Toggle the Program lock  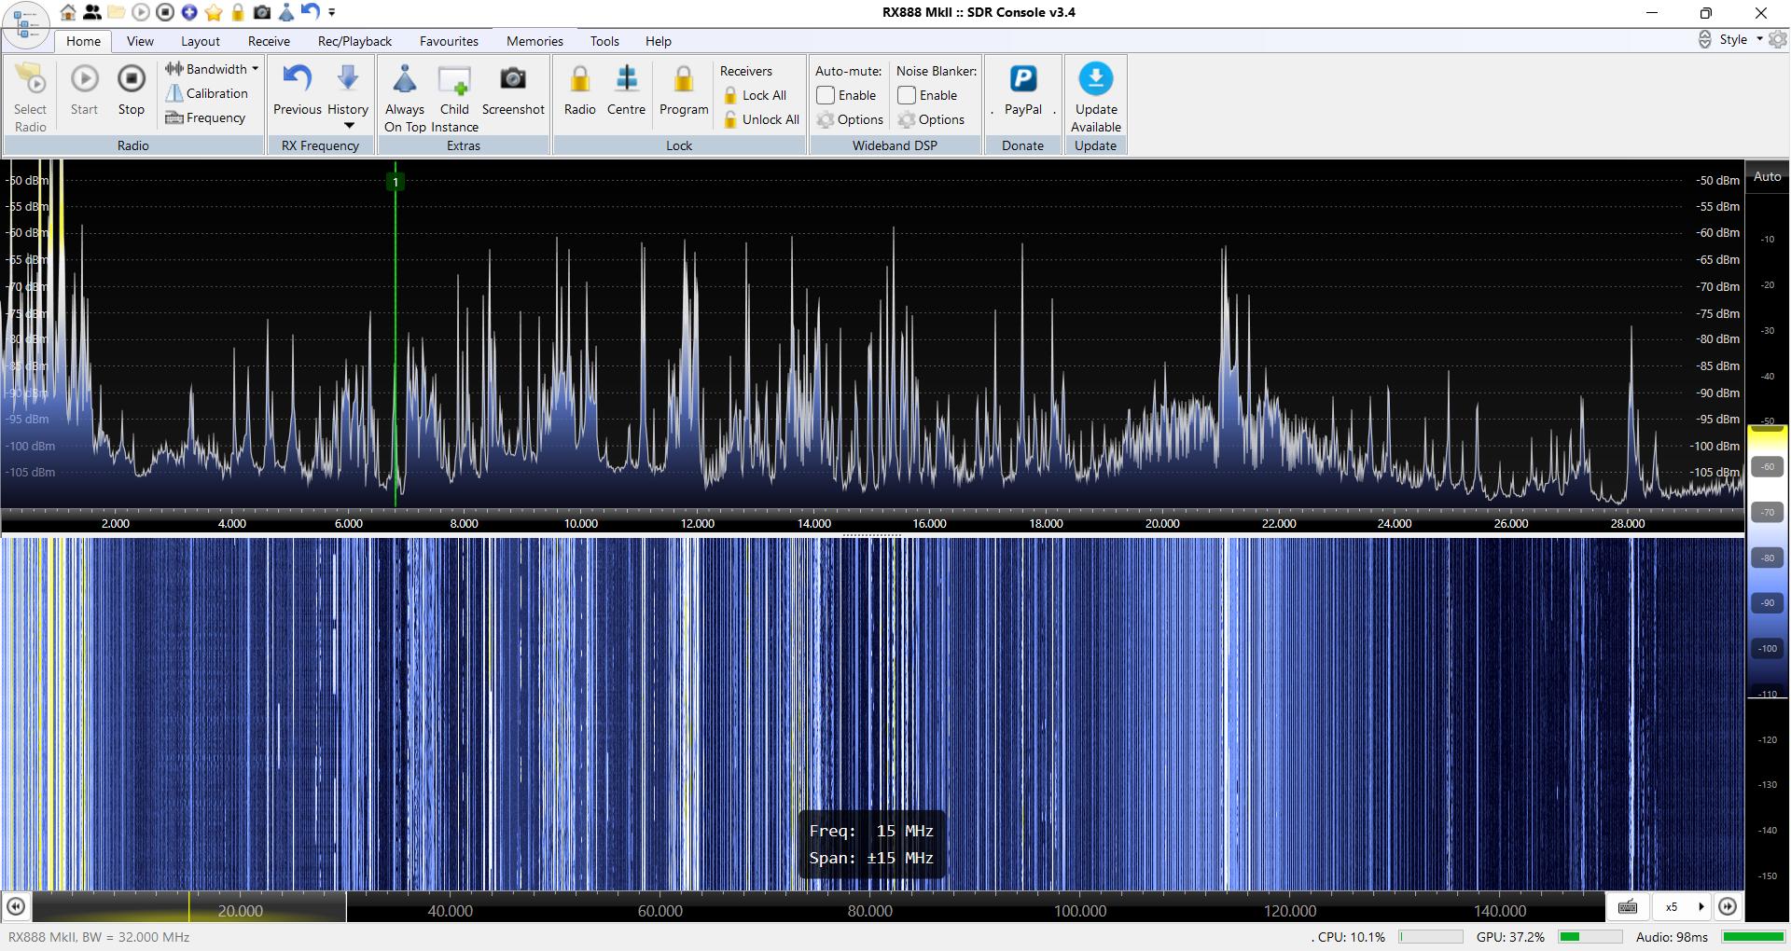pos(684,90)
